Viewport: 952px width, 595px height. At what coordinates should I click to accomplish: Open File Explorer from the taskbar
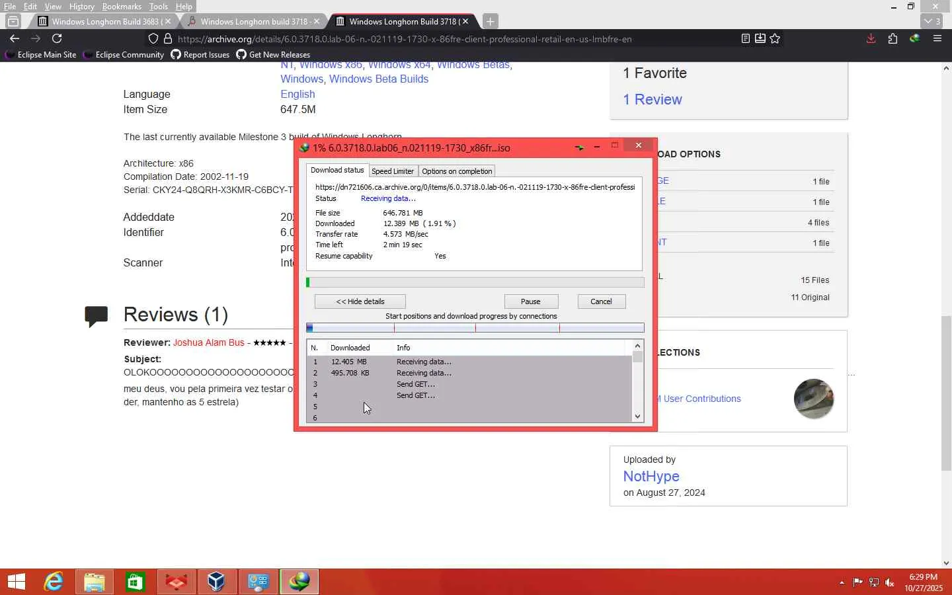[95, 582]
